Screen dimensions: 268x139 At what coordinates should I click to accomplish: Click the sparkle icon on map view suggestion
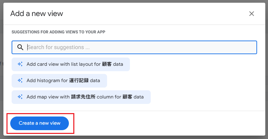click(x=20, y=97)
